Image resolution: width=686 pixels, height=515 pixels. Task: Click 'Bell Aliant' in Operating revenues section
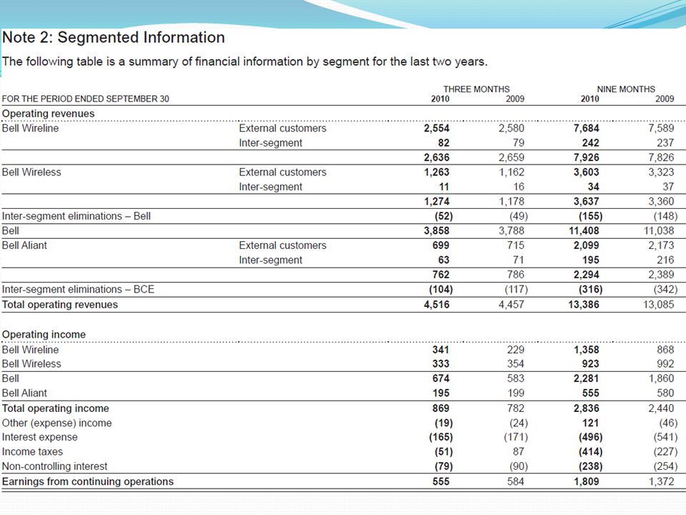pyautogui.click(x=24, y=245)
